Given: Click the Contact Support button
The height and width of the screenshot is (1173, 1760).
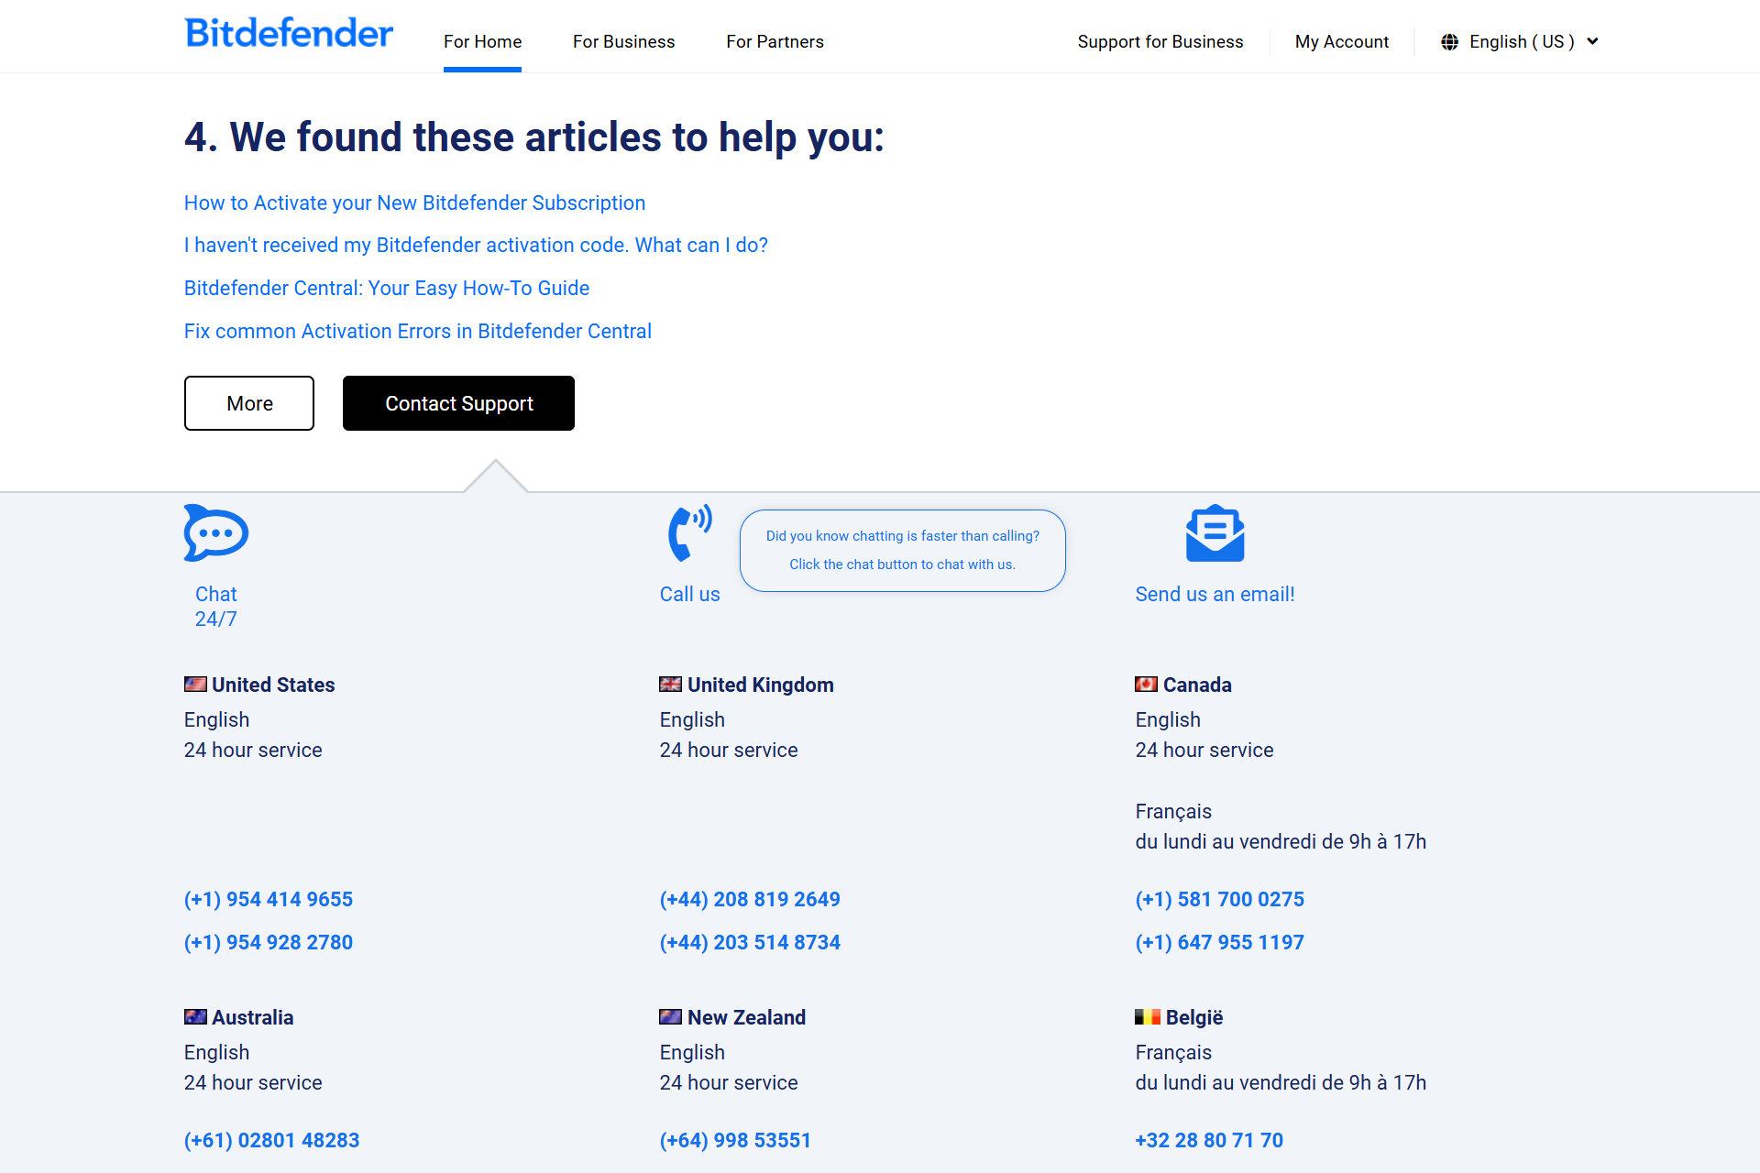Looking at the screenshot, I should tap(458, 403).
